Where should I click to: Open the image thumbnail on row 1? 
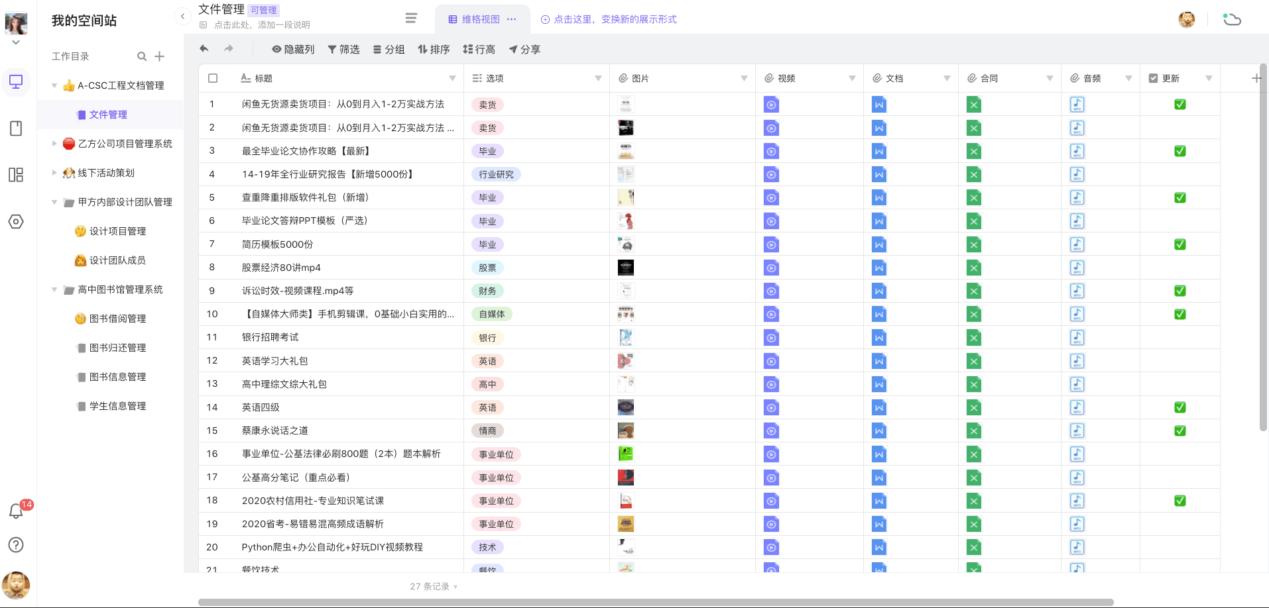(625, 104)
